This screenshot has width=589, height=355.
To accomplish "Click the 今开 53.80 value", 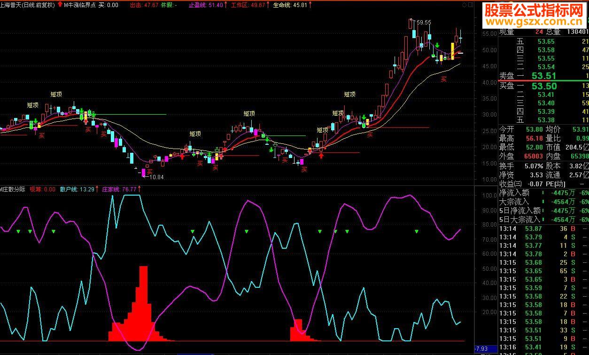I will [x=535, y=129].
